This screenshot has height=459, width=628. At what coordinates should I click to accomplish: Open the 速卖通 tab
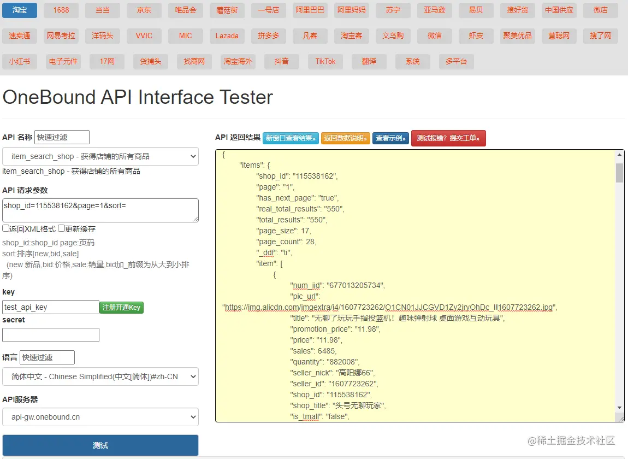[x=20, y=36]
